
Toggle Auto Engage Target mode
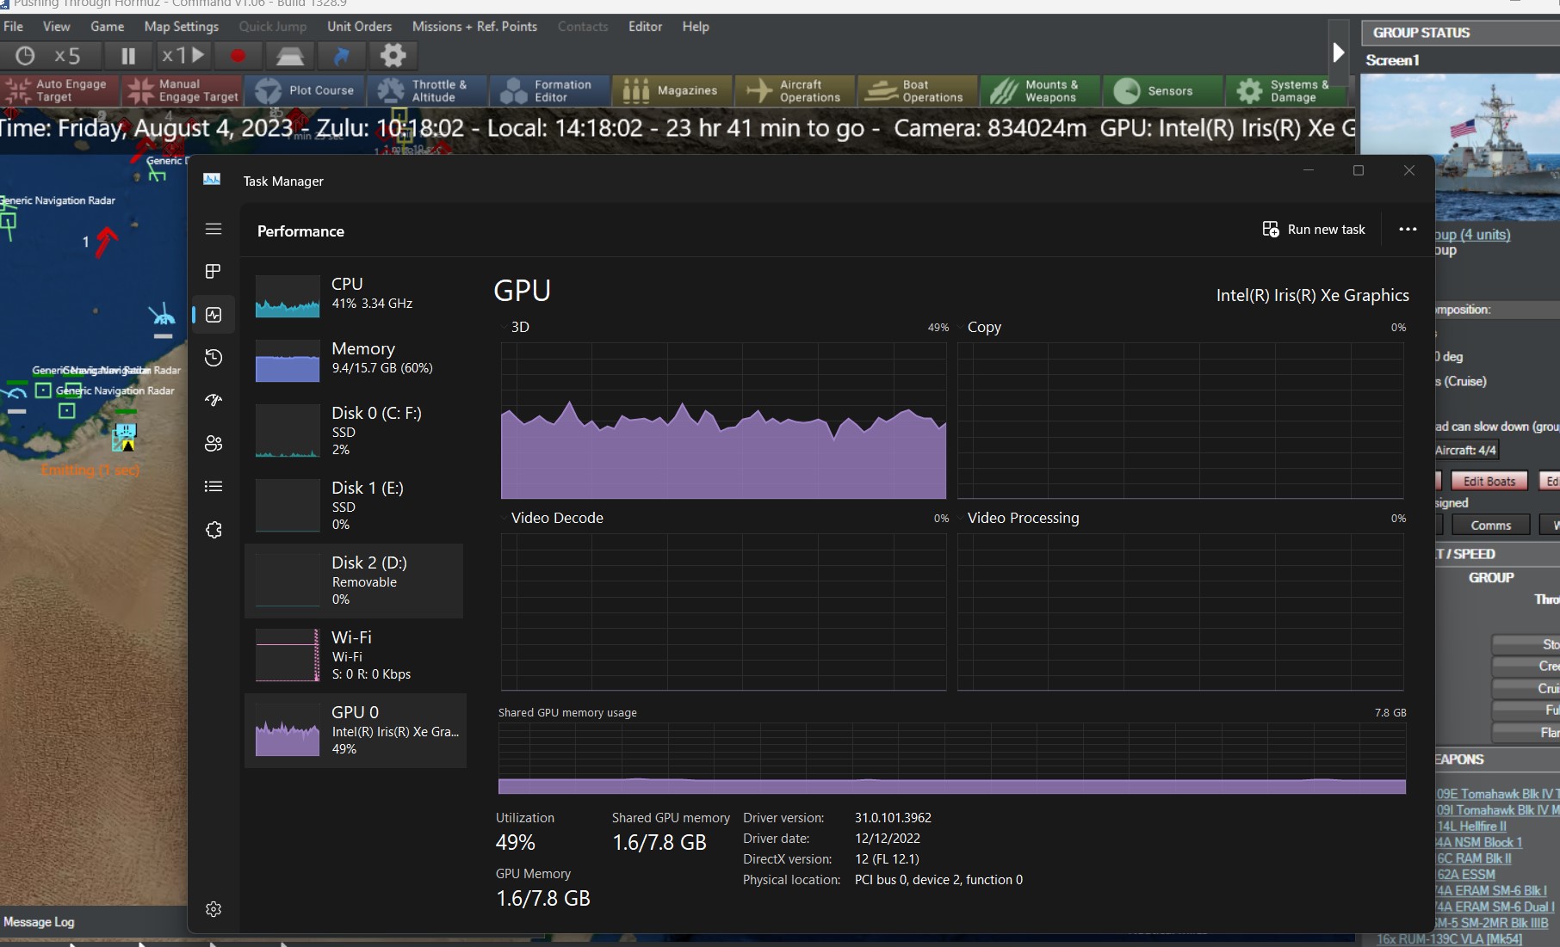pyautogui.click(x=59, y=89)
